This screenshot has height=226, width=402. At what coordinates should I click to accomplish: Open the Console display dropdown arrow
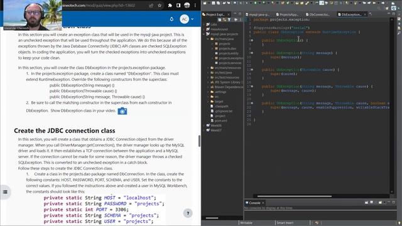coord(376,202)
